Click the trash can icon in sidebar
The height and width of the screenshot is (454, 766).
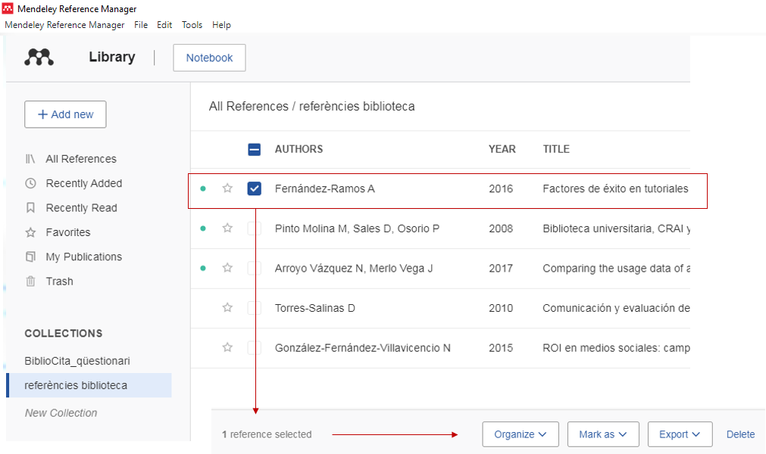coord(30,281)
